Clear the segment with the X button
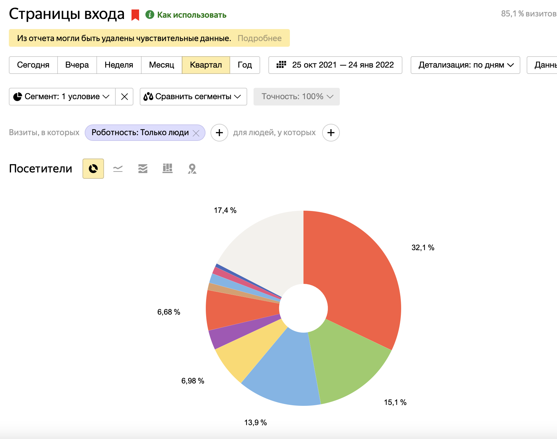This screenshot has width=557, height=439. coord(125,97)
